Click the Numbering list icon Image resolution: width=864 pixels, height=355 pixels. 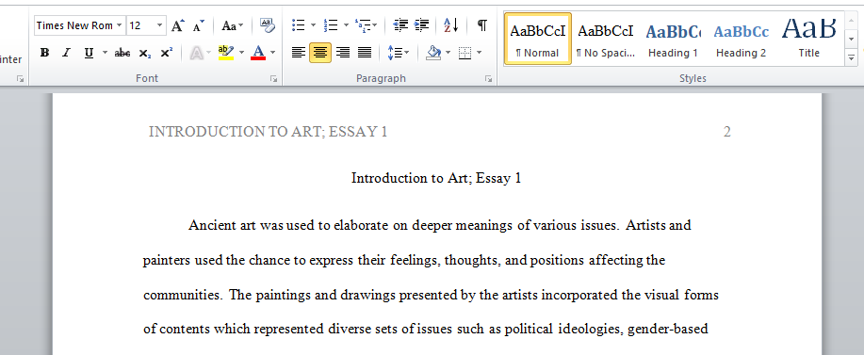coord(331,25)
